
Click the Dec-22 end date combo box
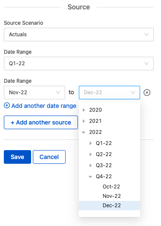[x=109, y=93]
